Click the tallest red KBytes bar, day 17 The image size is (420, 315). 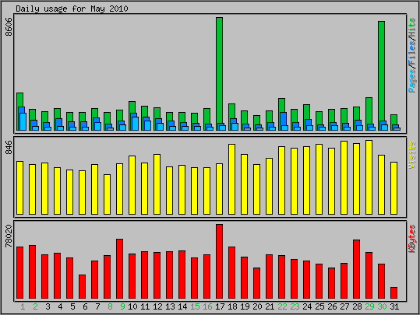pyautogui.click(x=220, y=261)
